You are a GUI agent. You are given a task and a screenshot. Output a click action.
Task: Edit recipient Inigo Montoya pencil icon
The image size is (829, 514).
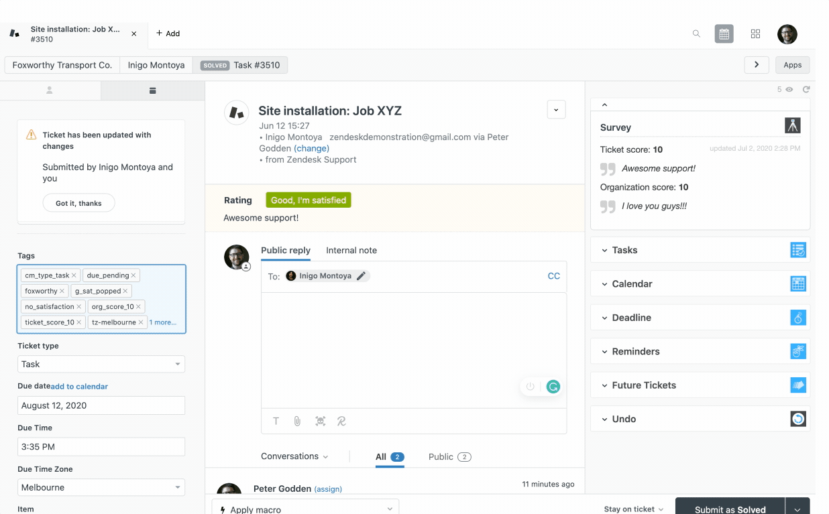pyautogui.click(x=361, y=276)
